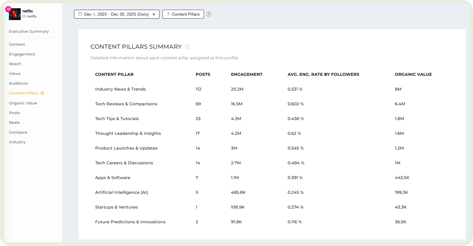Select Thought Leadership & Insights row

272,133
